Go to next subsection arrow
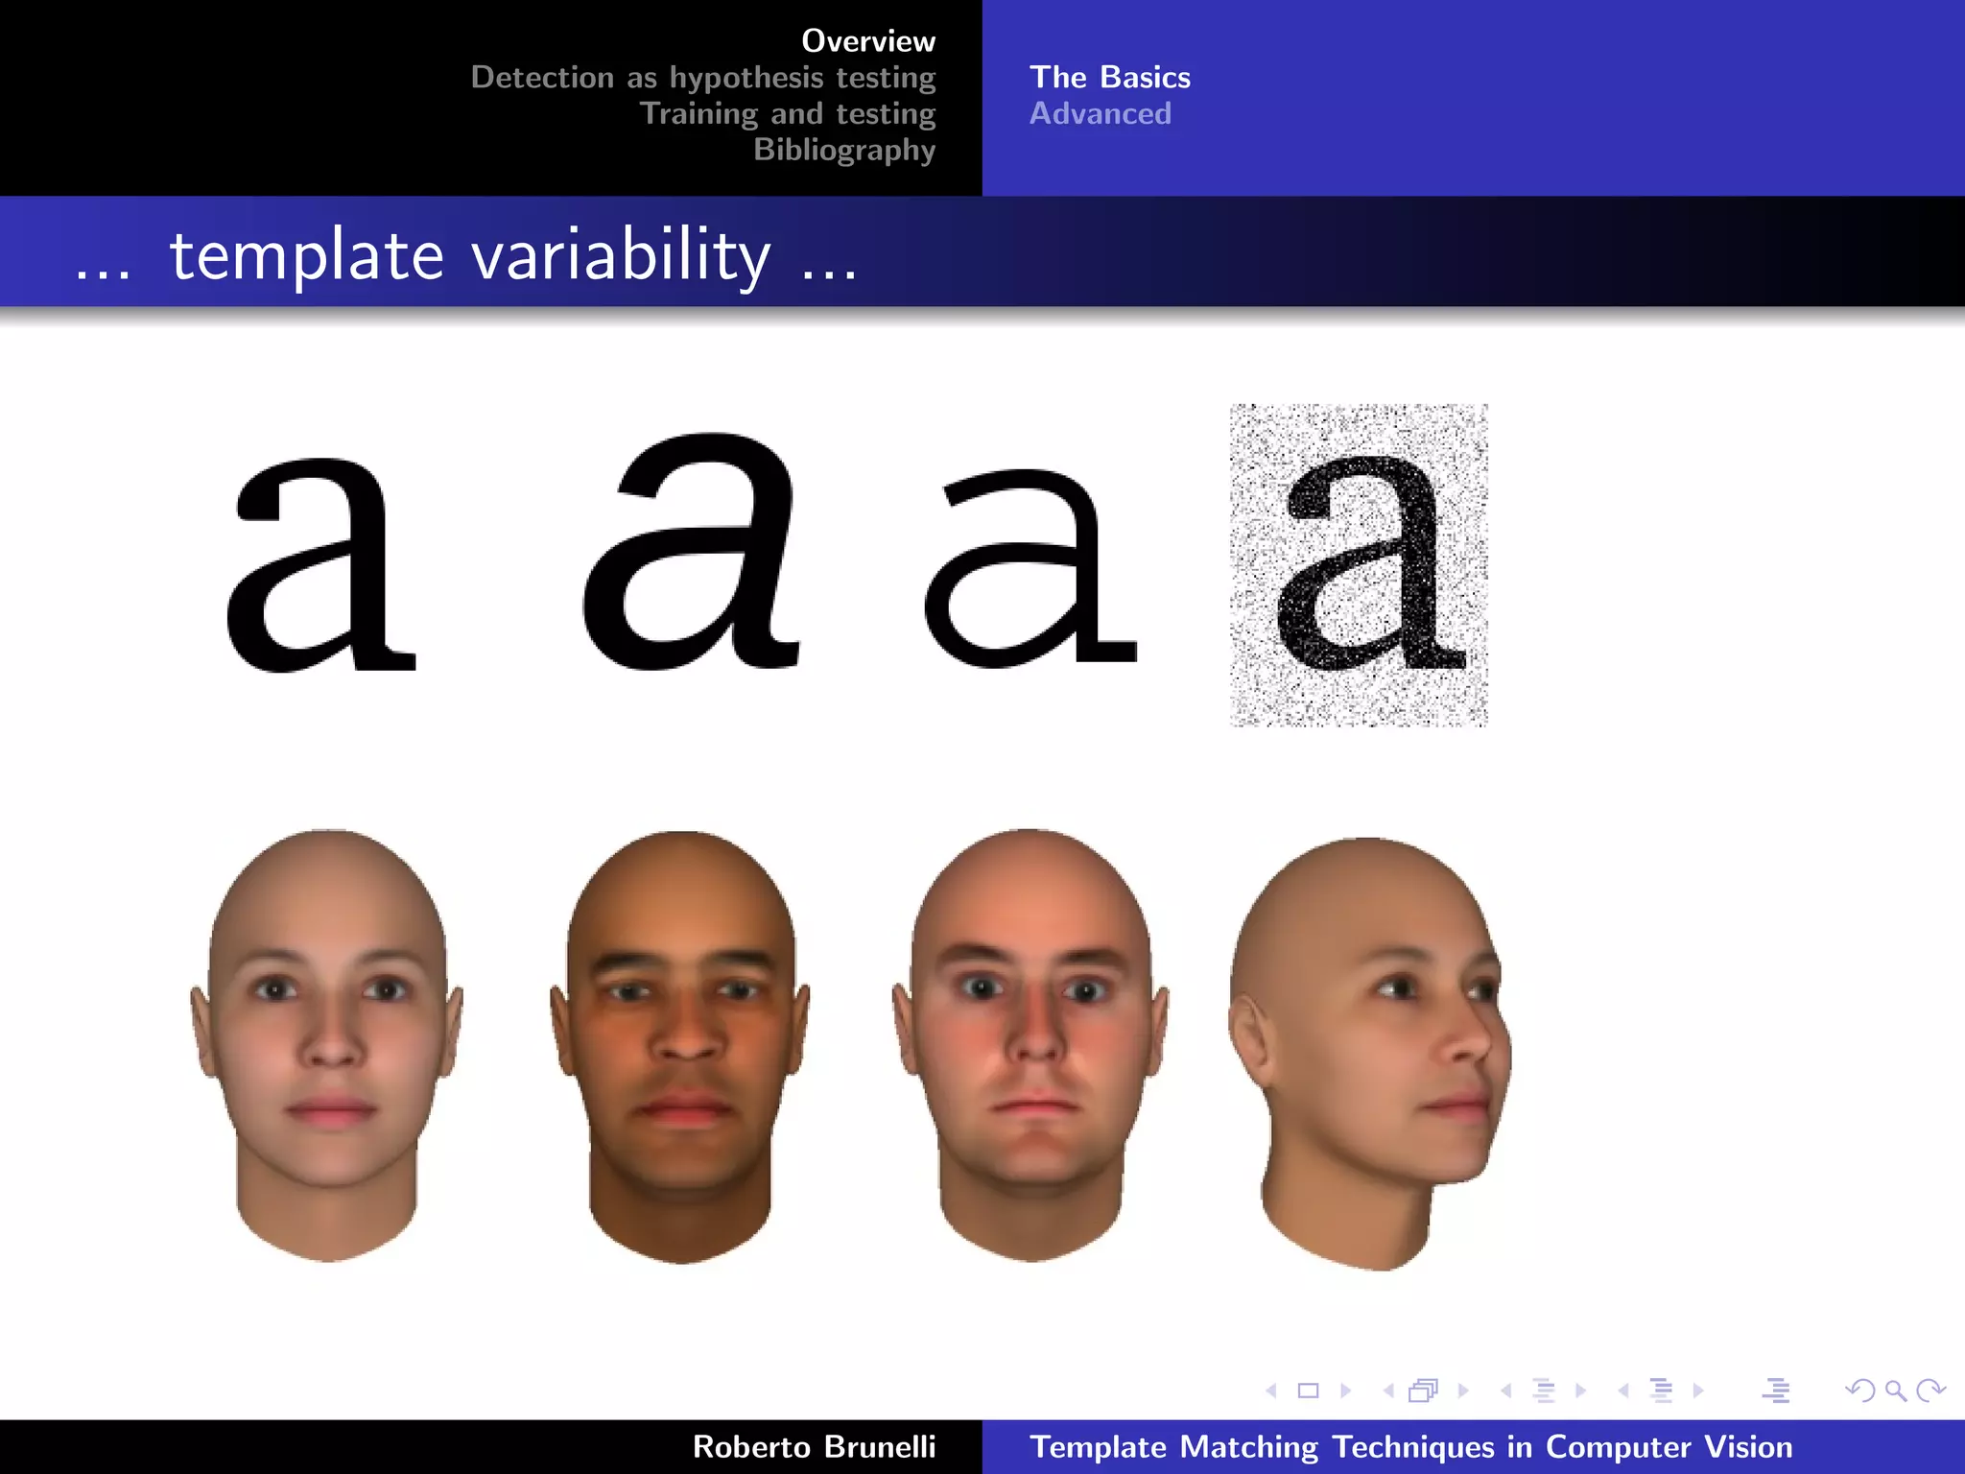The height and width of the screenshot is (1474, 1965). coord(1580,1391)
